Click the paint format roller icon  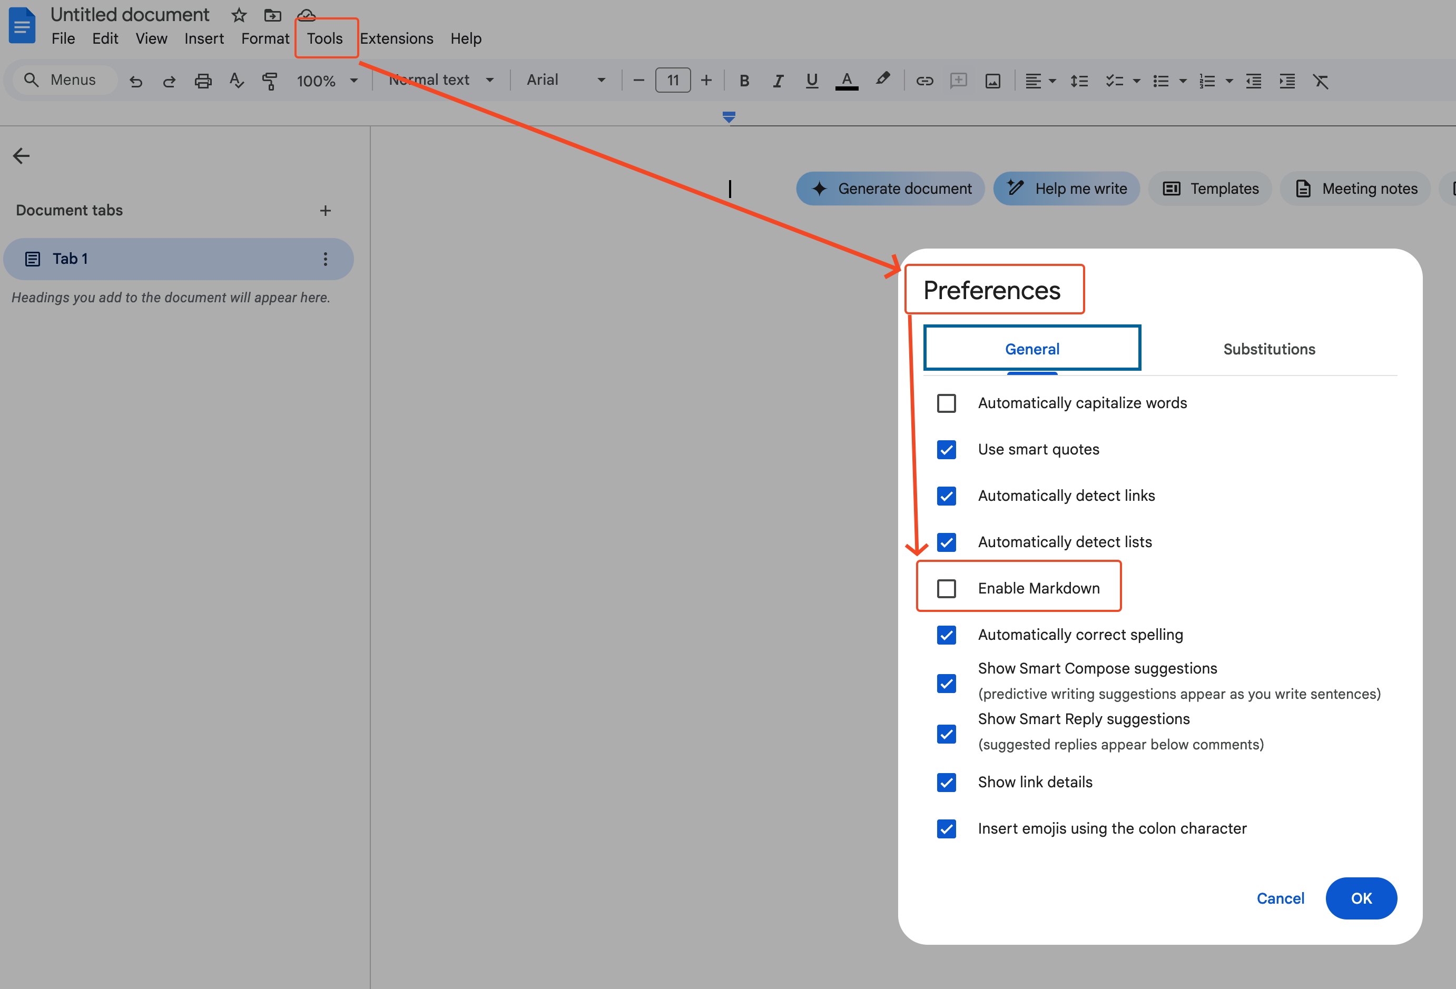tap(269, 81)
